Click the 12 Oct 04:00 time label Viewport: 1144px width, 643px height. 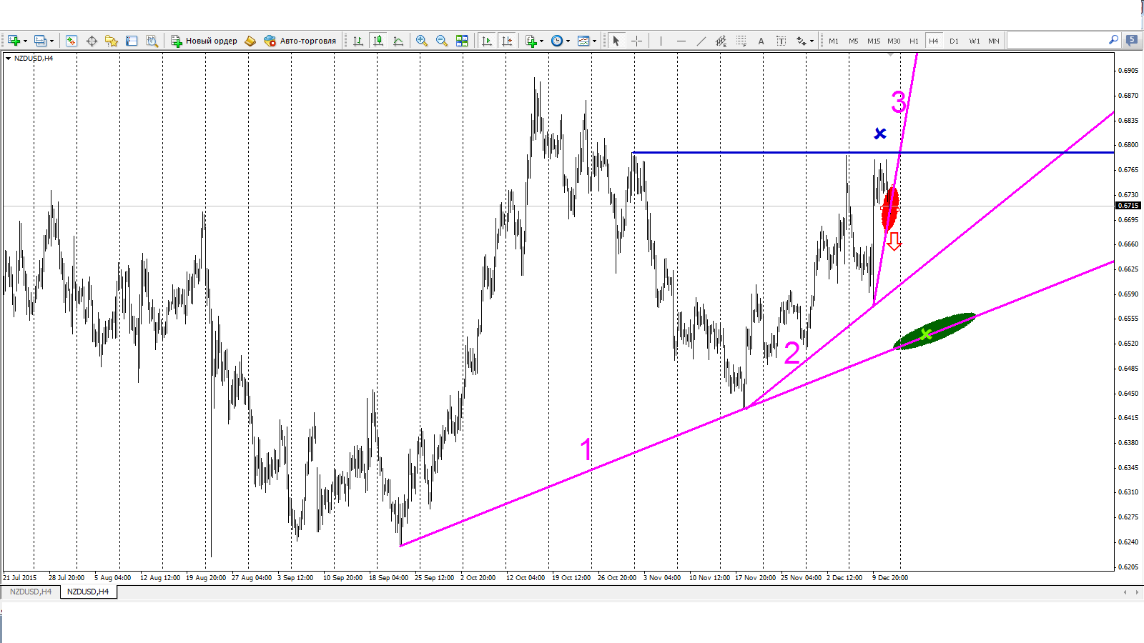526,577
